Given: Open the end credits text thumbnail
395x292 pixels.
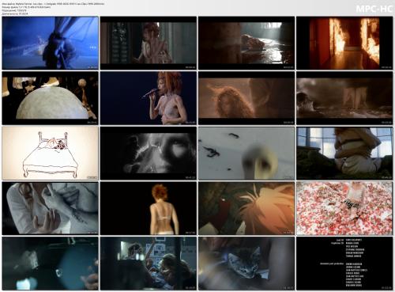Looking at the screenshot, I should (x=344, y=264).
